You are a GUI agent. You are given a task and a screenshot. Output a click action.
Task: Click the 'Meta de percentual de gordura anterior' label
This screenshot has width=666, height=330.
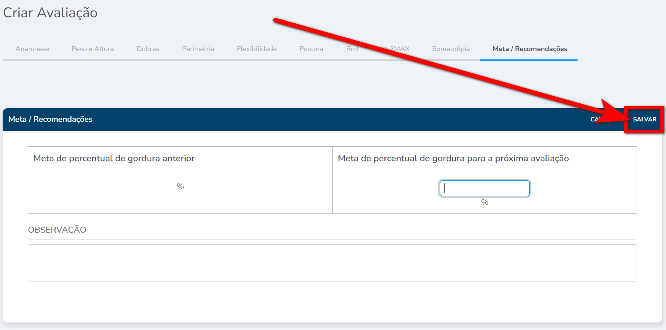pyautogui.click(x=114, y=158)
